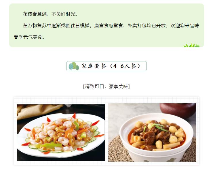Open the braised meat with lotus seeds photo
This screenshot has height=173, width=211.
click(x=152, y=132)
